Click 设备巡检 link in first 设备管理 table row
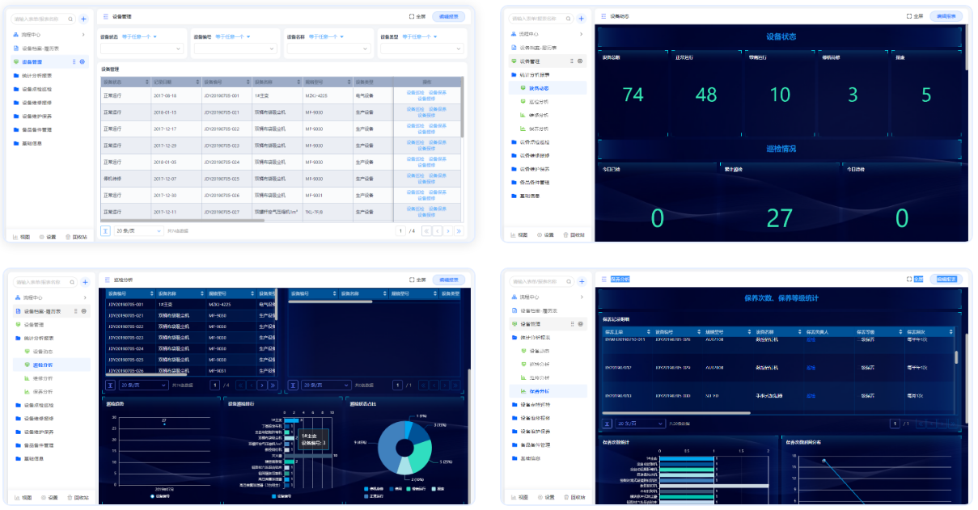This screenshot has height=510, width=978. click(415, 92)
